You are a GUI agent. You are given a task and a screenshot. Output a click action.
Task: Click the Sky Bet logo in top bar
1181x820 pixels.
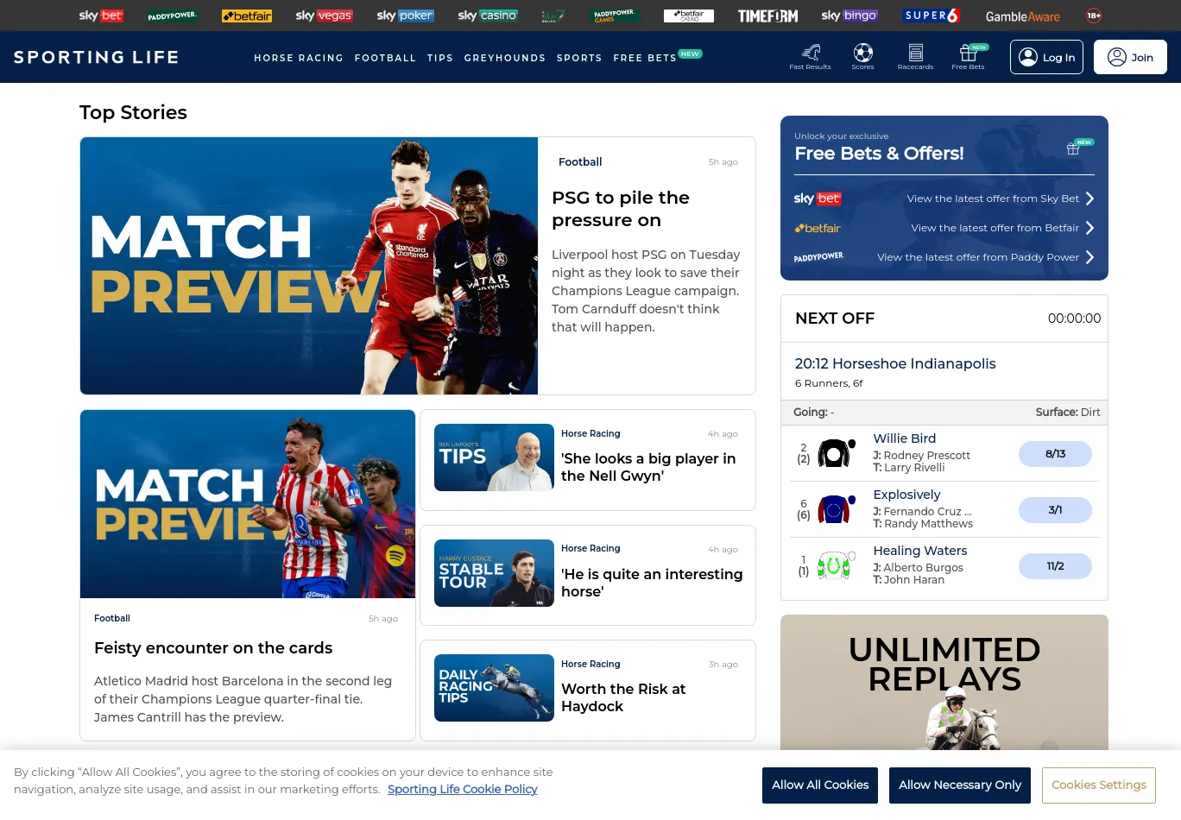(101, 16)
